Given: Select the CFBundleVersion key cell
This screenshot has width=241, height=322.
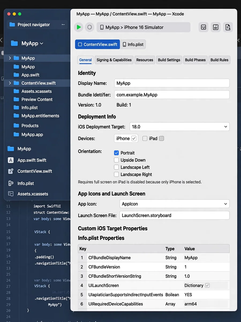Looking at the screenshot, I should click(x=104, y=267).
